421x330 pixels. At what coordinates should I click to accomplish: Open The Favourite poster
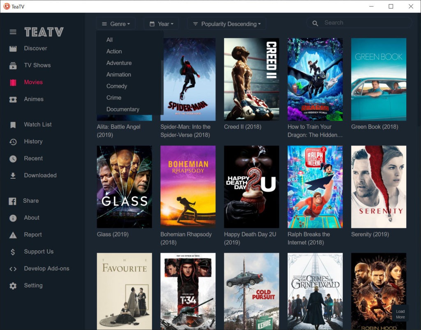point(124,291)
